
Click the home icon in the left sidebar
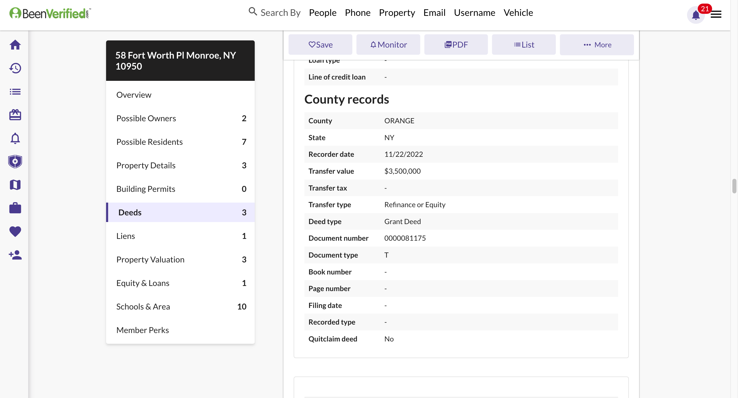point(15,45)
